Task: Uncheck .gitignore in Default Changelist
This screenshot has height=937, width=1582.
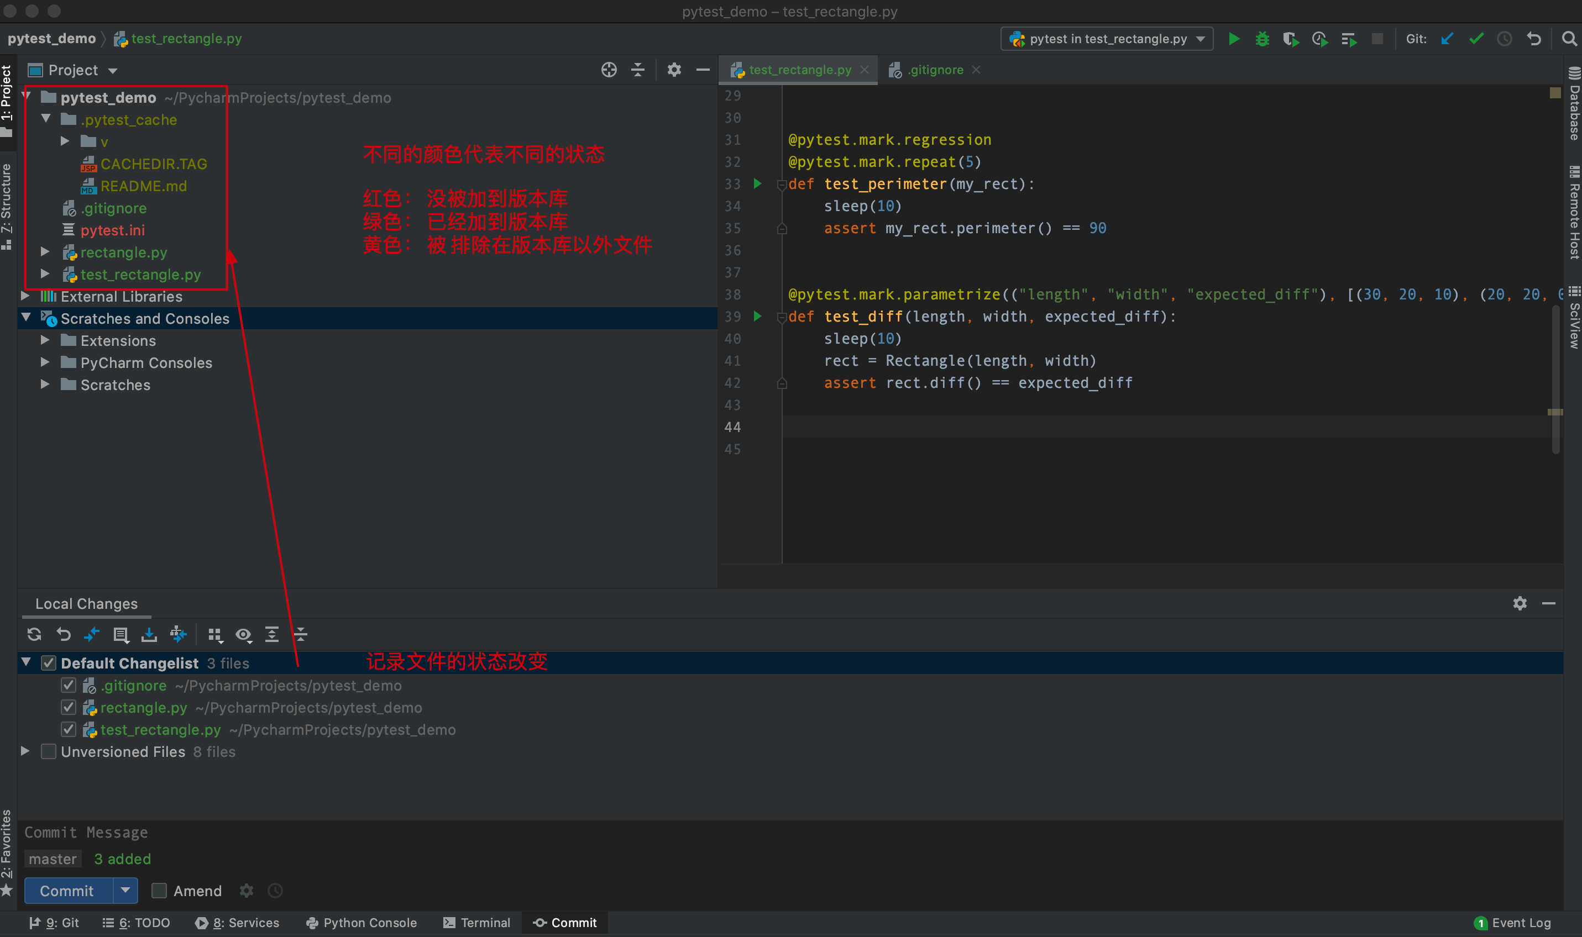Action: click(68, 685)
